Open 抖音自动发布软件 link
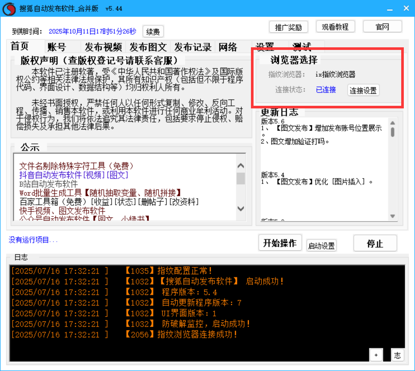The image size is (415, 371). (x=74, y=175)
